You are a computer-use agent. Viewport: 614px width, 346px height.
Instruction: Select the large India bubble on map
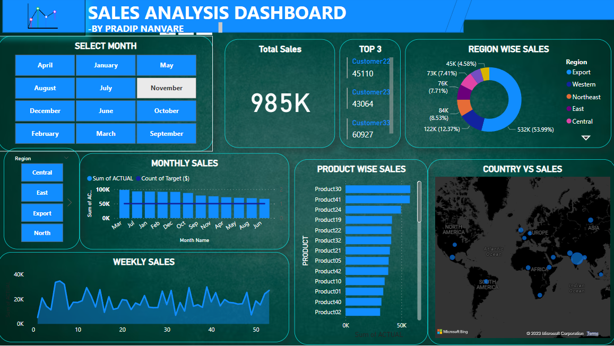tap(577, 258)
